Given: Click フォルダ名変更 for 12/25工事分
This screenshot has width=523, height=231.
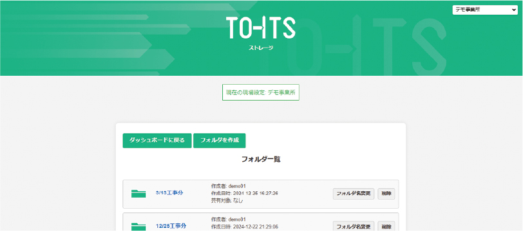Looking at the screenshot, I should pos(354,226).
